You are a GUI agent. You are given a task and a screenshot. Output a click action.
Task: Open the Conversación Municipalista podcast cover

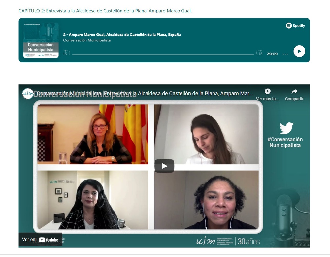tap(41, 40)
